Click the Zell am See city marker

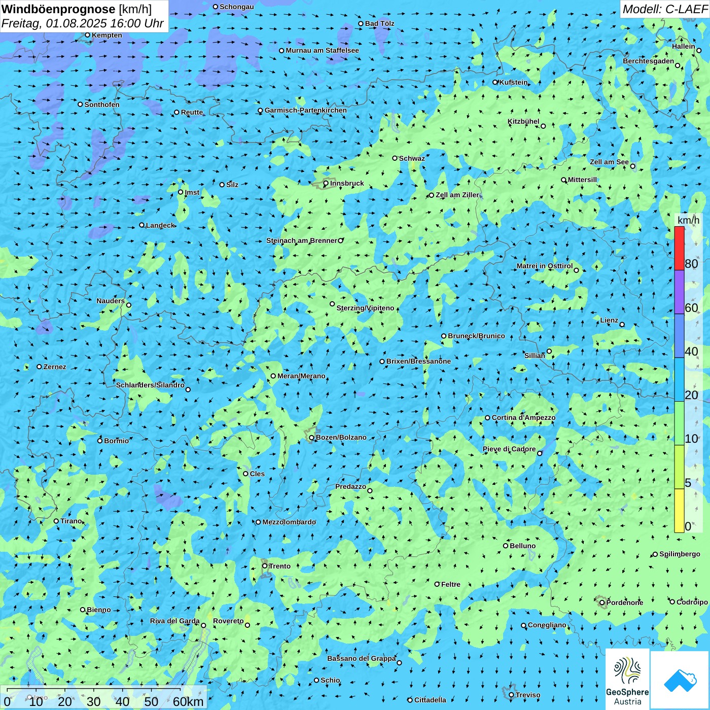(x=633, y=166)
